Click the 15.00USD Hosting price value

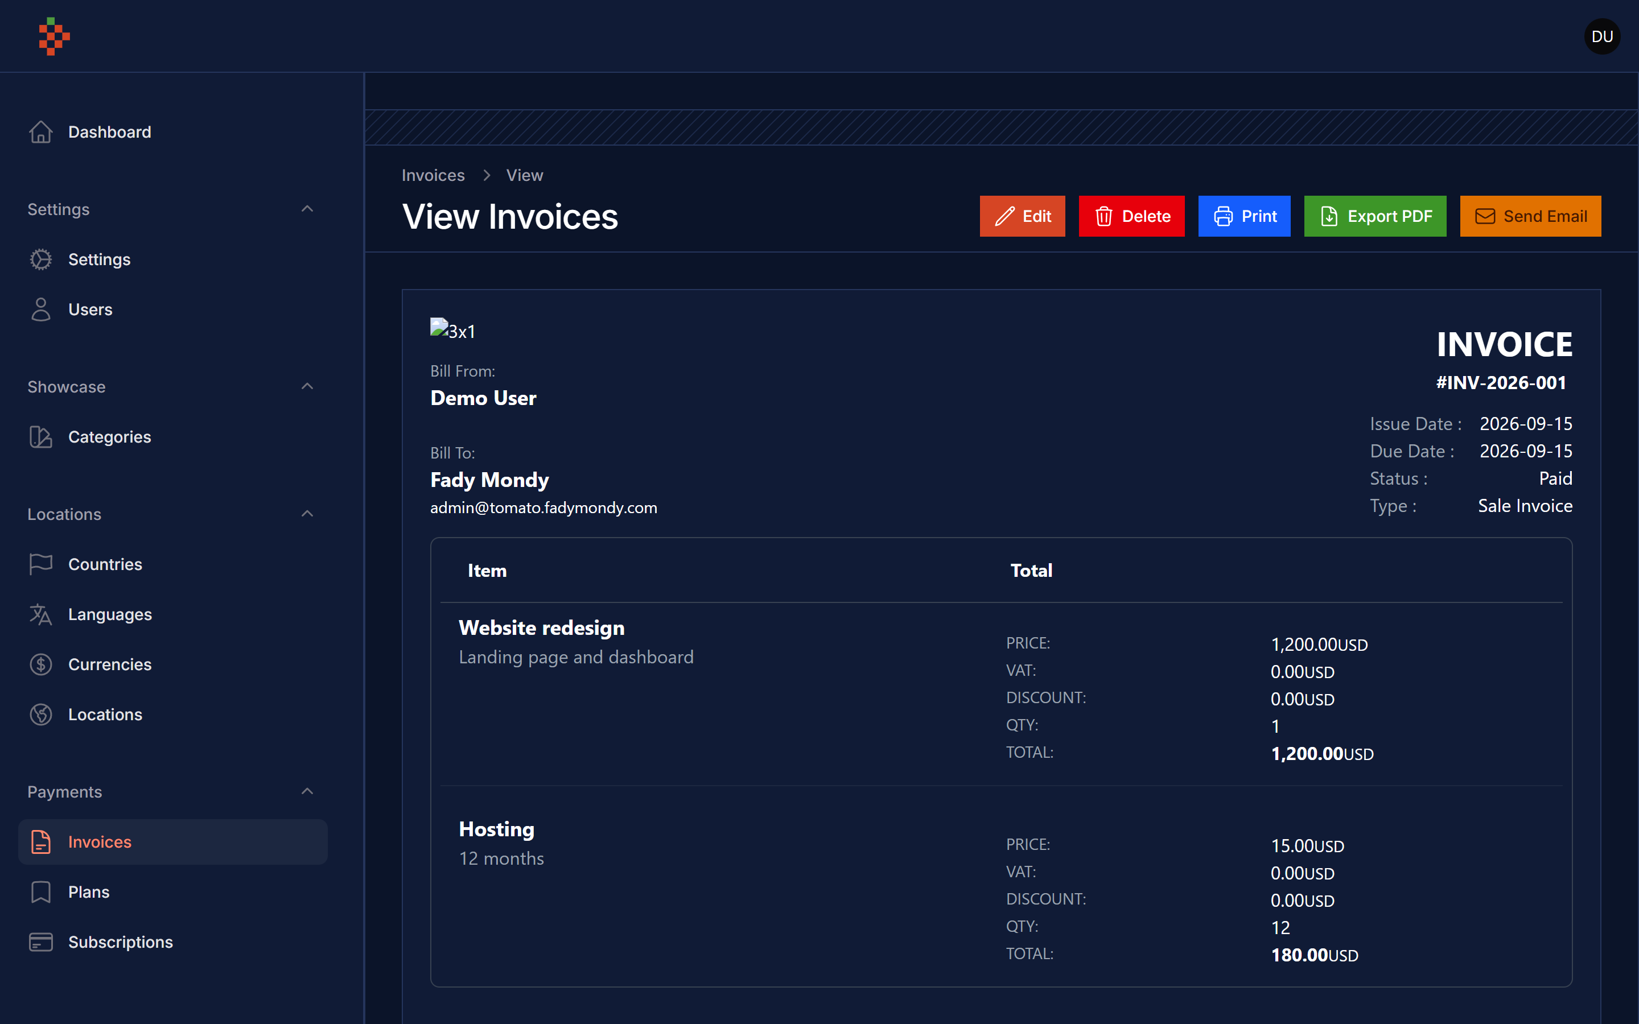[x=1307, y=846]
